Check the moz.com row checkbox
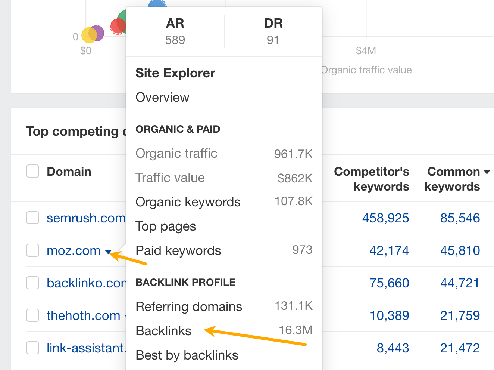 pyautogui.click(x=32, y=250)
